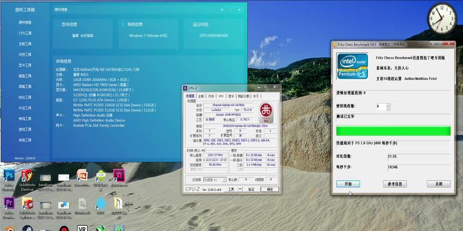
Task: Open 硬盘工具 in the sidebar
Action: 25,76
